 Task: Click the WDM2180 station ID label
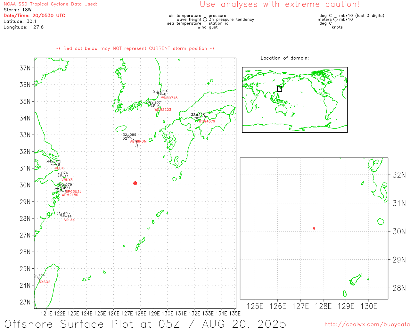[x=70, y=195]
